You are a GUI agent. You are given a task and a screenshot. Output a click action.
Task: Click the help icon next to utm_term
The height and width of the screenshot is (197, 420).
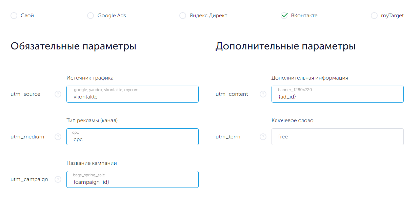click(263, 137)
